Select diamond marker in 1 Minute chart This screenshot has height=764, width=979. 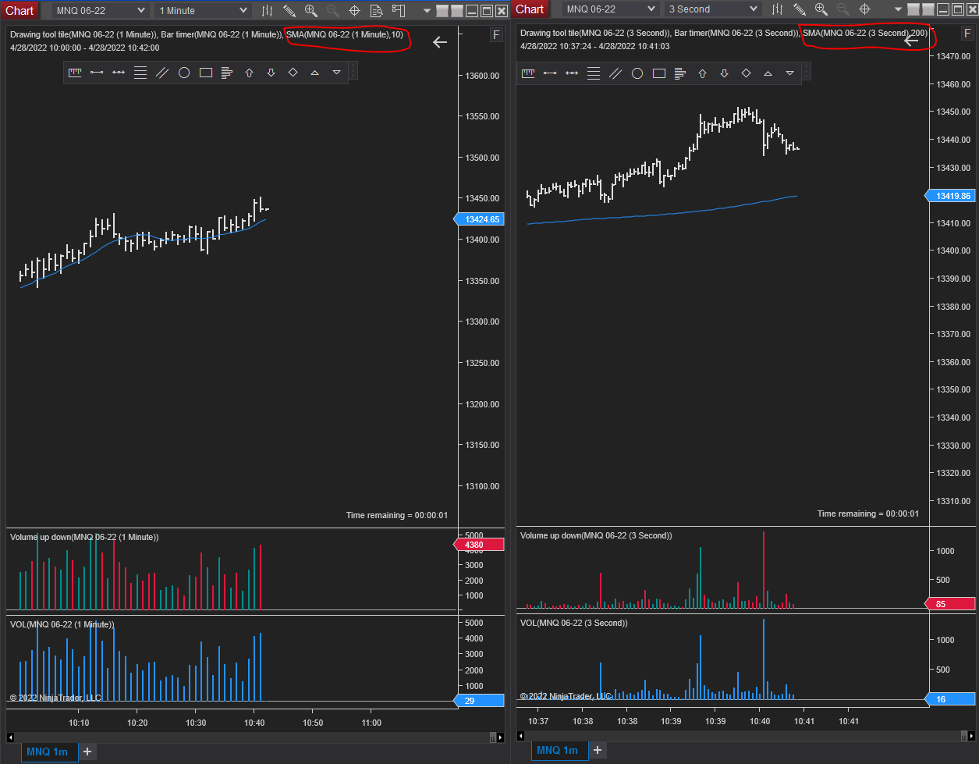[x=293, y=73]
